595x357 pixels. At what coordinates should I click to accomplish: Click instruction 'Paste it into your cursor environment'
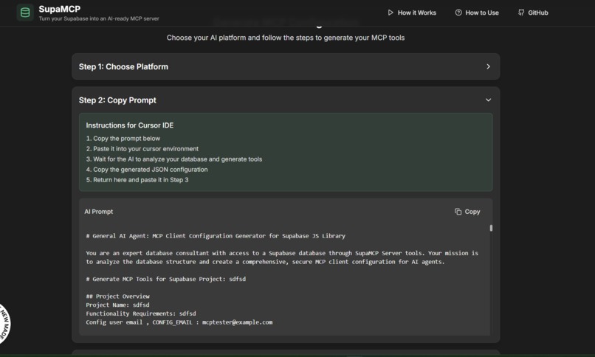coord(142,148)
